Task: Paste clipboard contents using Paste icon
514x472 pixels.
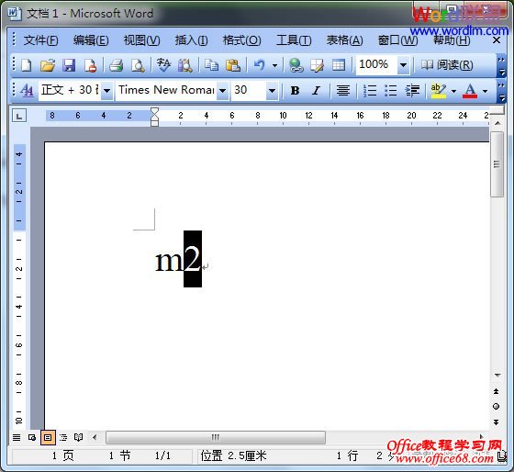Action: click(x=233, y=65)
